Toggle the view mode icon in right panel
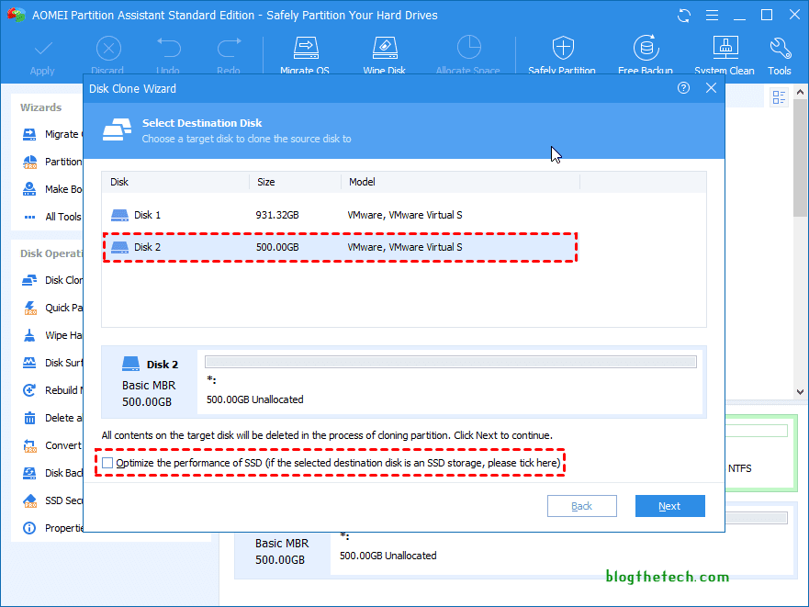 (780, 97)
